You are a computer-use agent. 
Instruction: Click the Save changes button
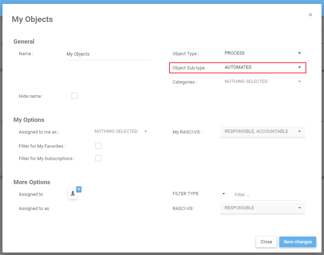pyautogui.click(x=297, y=242)
